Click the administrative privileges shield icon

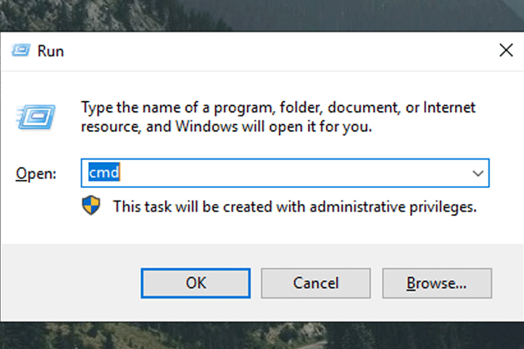(91, 205)
